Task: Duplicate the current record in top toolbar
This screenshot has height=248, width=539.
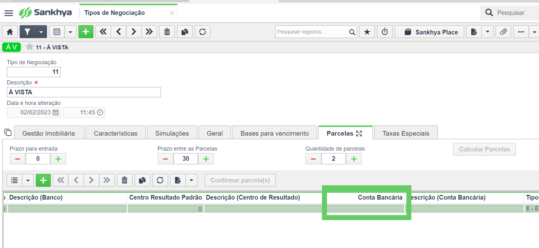Action: click(x=185, y=32)
